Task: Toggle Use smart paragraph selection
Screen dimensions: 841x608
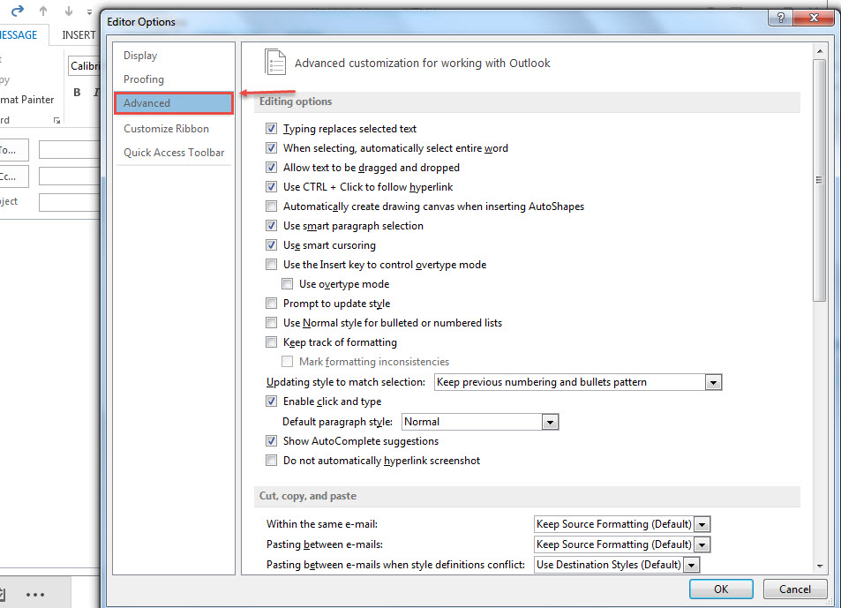Action: [272, 226]
